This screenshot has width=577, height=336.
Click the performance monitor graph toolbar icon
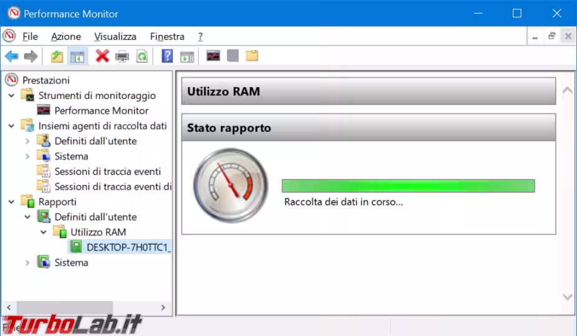pos(213,56)
